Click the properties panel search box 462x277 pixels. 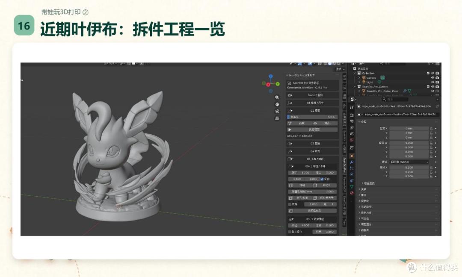[395, 100]
